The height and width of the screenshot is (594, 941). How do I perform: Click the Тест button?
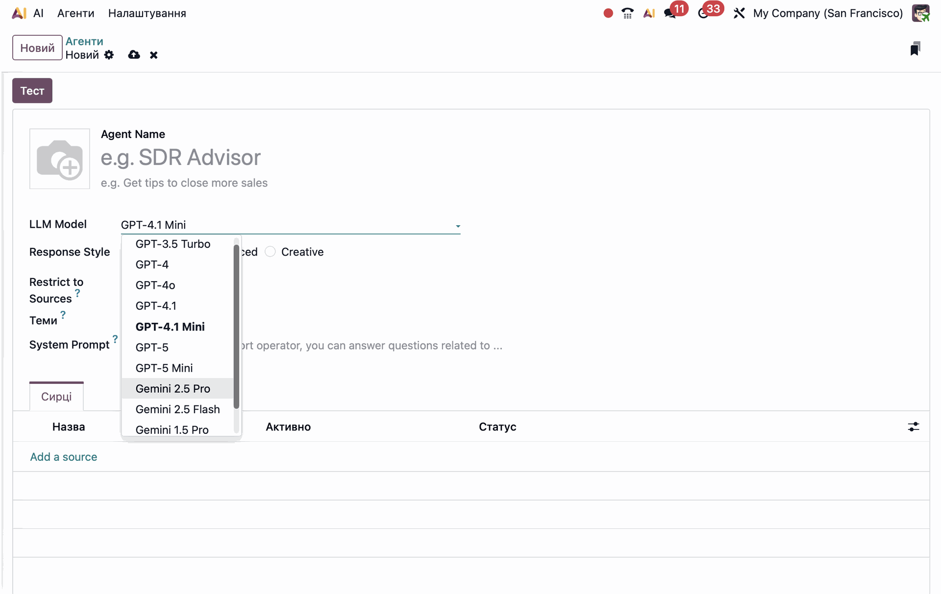tap(32, 91)
